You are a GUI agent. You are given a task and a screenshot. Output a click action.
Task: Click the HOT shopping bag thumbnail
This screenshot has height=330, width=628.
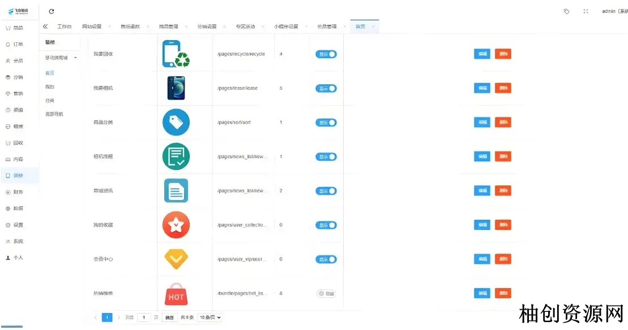coord(176,294)
